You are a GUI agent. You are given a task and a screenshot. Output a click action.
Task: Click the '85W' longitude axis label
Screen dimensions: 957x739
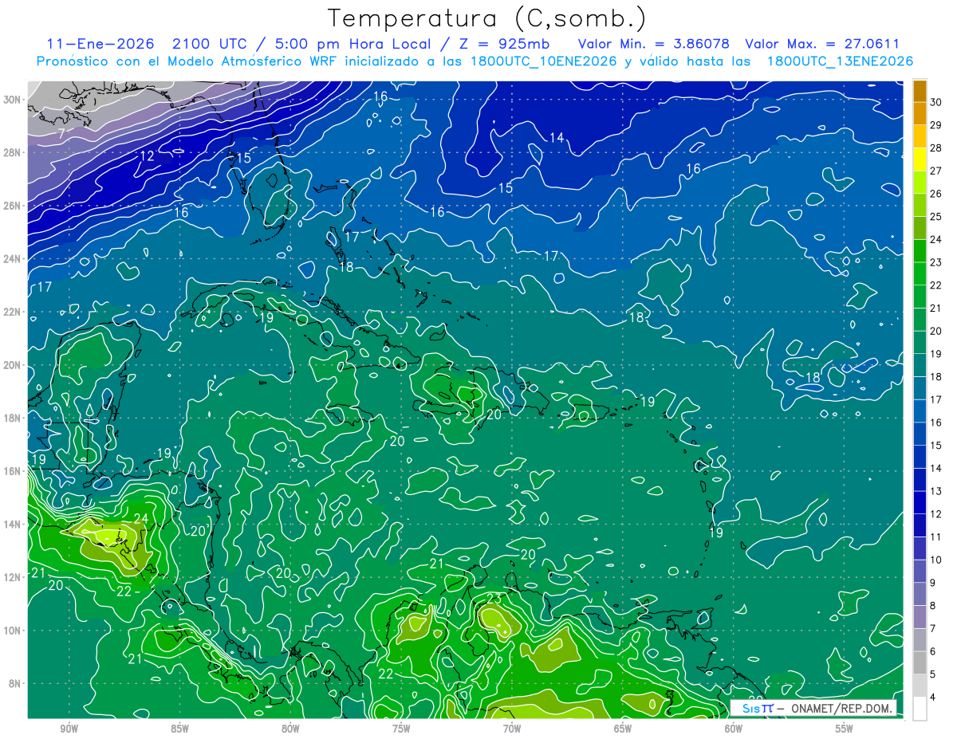(x=179, y=729)
